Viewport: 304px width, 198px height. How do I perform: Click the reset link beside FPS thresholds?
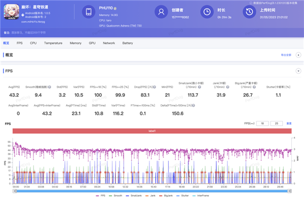click(x=289, y=124)
